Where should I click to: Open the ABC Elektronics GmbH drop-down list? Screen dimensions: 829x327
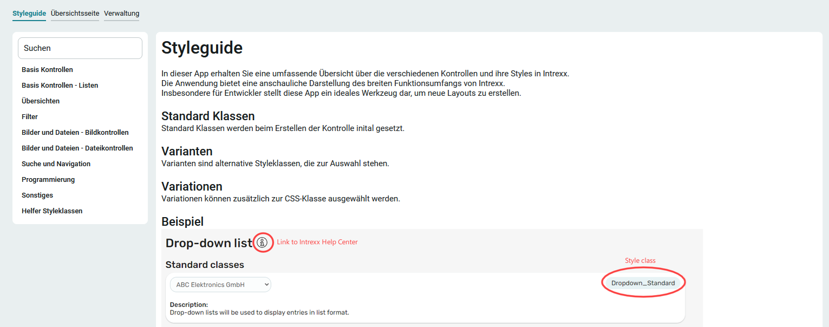click(x=220, y=284)
